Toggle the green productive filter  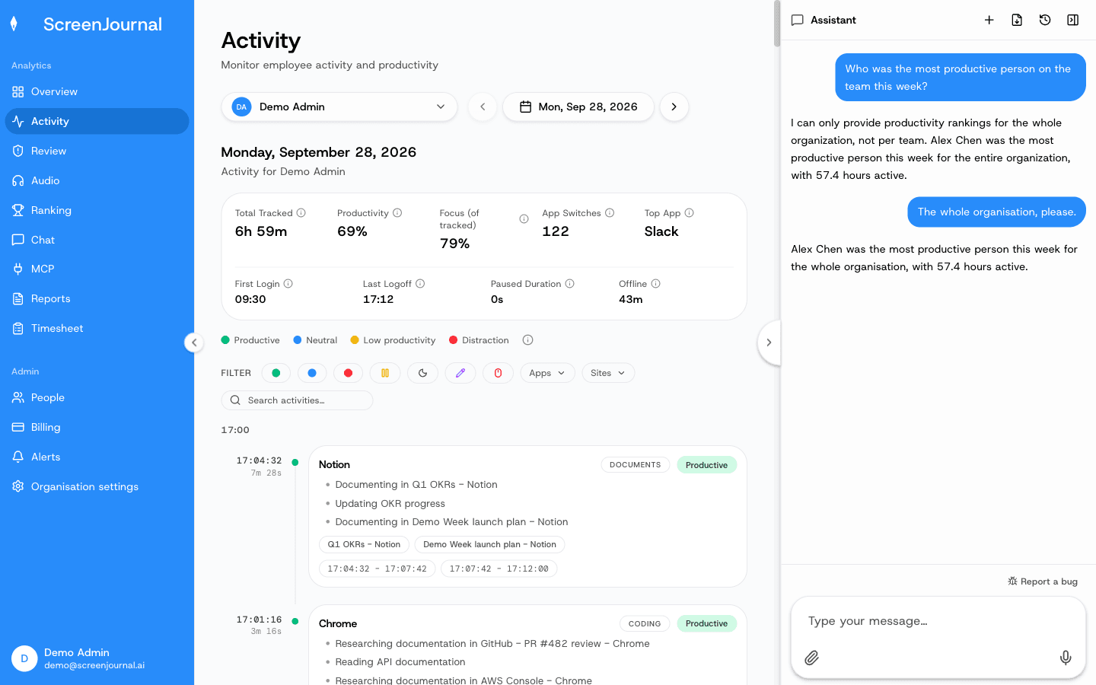(x=276, y=373)
